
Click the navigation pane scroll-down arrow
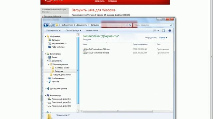click(78, 111)
